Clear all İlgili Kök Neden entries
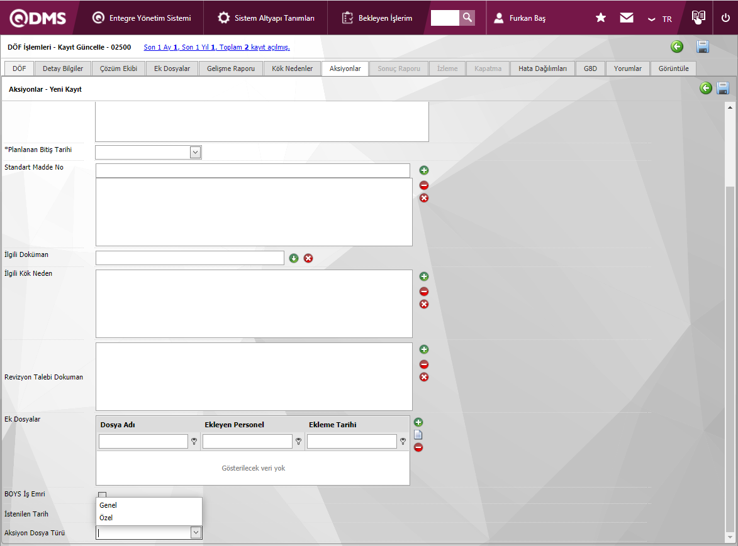 424,304
